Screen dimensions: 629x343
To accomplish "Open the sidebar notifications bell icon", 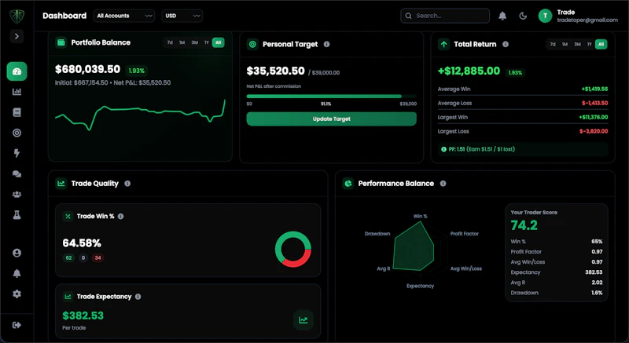I will (x=17, y=273).
